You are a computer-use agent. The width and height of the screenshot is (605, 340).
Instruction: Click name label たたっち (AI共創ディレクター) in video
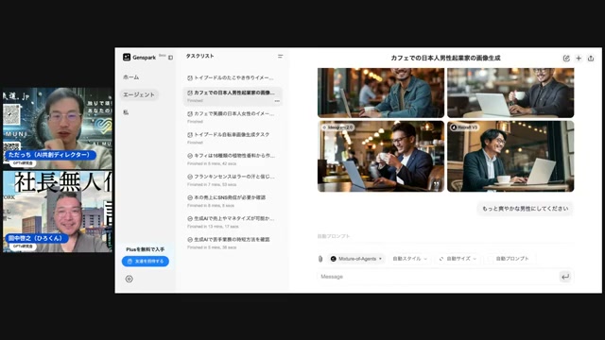point(50,155)
